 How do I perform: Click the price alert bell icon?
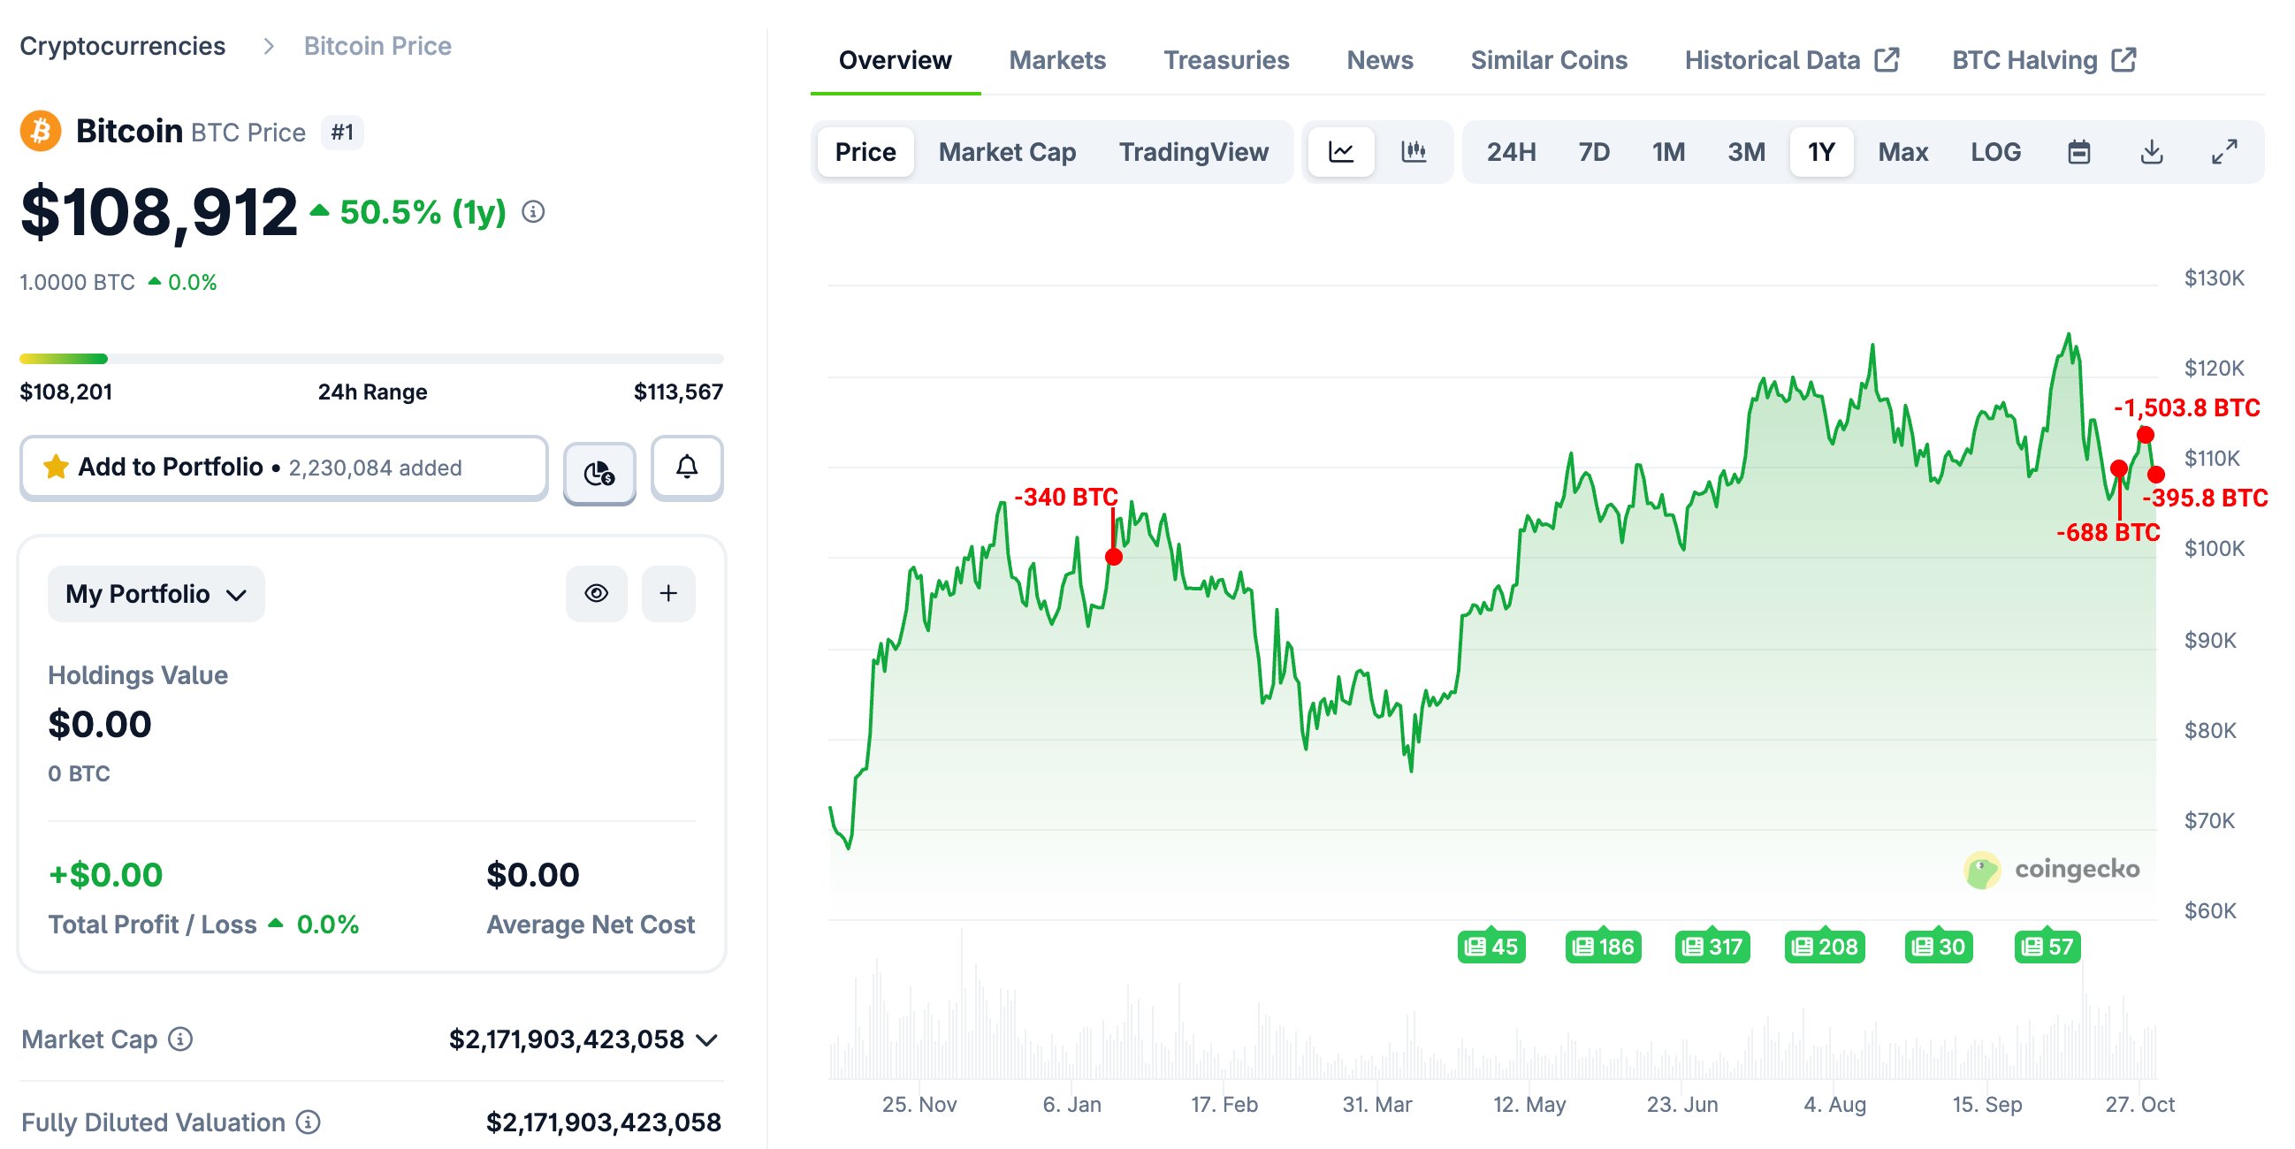tap(686, 468)
